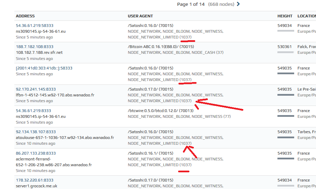Click height bar in 92.134.138.107 row
This screenshot has height=189, width=316.
click(286, 138)
